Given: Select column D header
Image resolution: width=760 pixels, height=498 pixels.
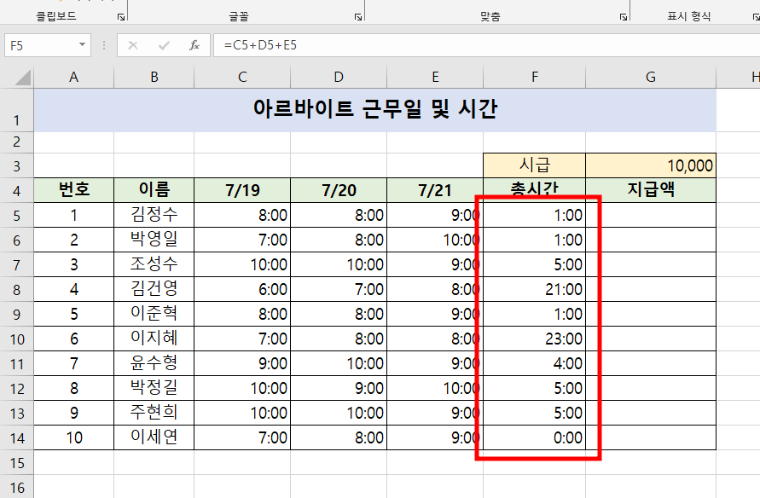Looking at the screenshot, I should [339, 77].
